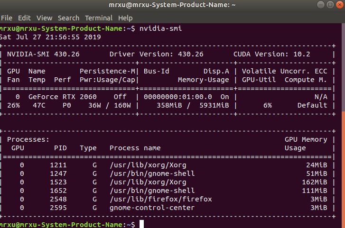This screenshot has width=345, height=228.
Task: Click the cursor at the bottom prompt
Action: pos(141,224)
